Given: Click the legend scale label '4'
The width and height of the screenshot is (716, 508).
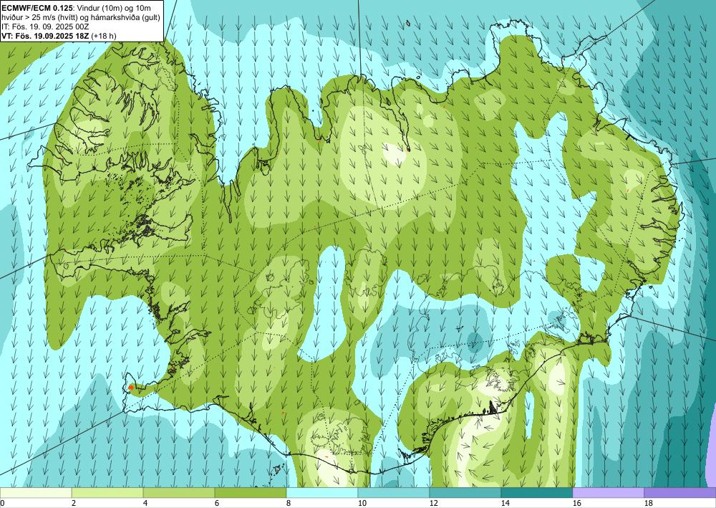Looking at the screenshot, I should (x=145, y=503).
